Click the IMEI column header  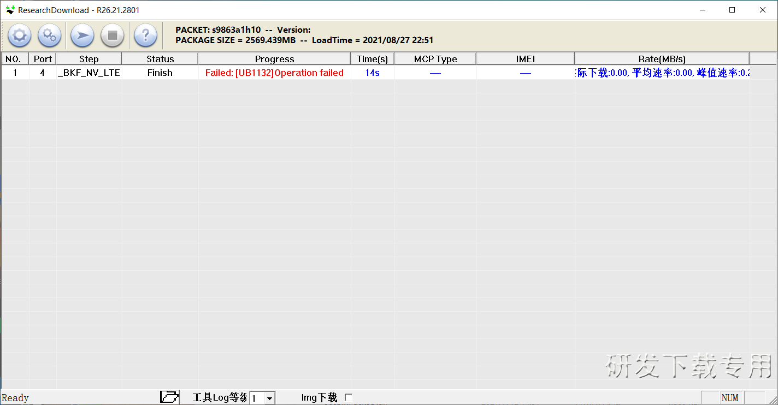pyautogui.click(x=525, y=59)
